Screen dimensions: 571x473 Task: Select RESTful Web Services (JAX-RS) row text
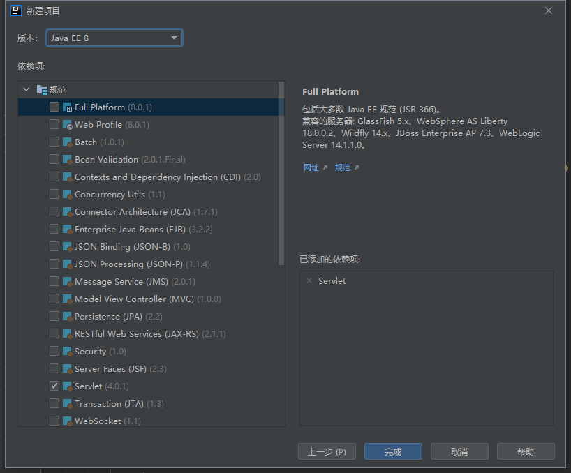coord(150,334)
